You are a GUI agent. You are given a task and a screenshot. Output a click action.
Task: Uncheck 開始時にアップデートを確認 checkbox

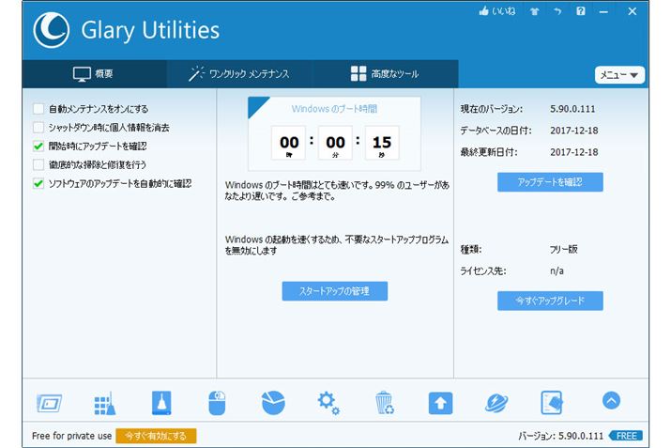pyautogui.click(x=38, y=146)
